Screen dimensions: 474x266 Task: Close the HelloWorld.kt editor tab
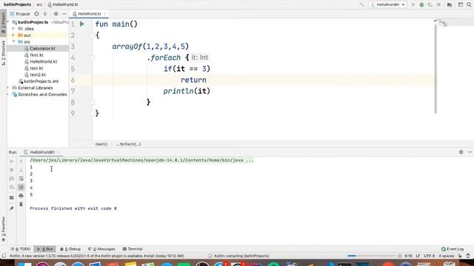coord(104,14)
